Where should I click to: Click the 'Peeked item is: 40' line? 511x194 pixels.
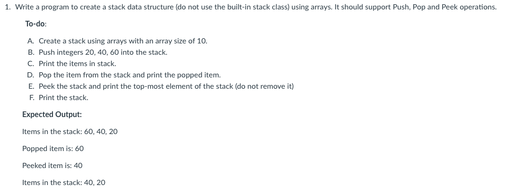point(52,166)
